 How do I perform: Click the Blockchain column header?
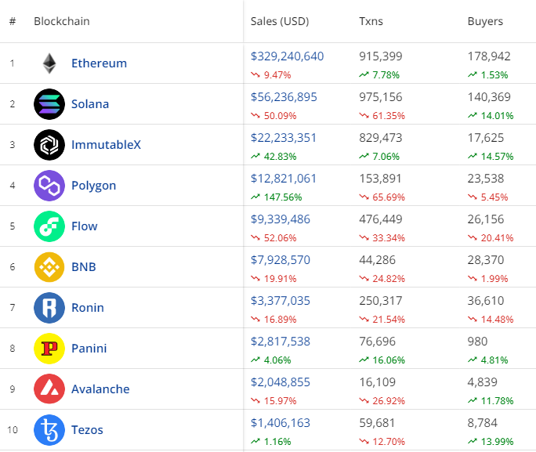62,21
